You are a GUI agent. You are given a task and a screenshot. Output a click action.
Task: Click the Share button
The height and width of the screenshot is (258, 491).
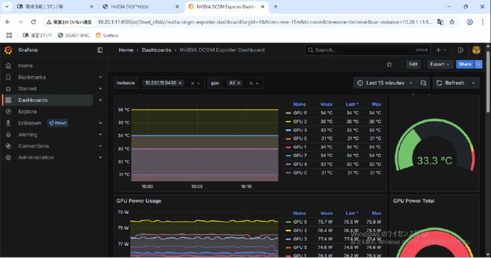coord(465,64)
